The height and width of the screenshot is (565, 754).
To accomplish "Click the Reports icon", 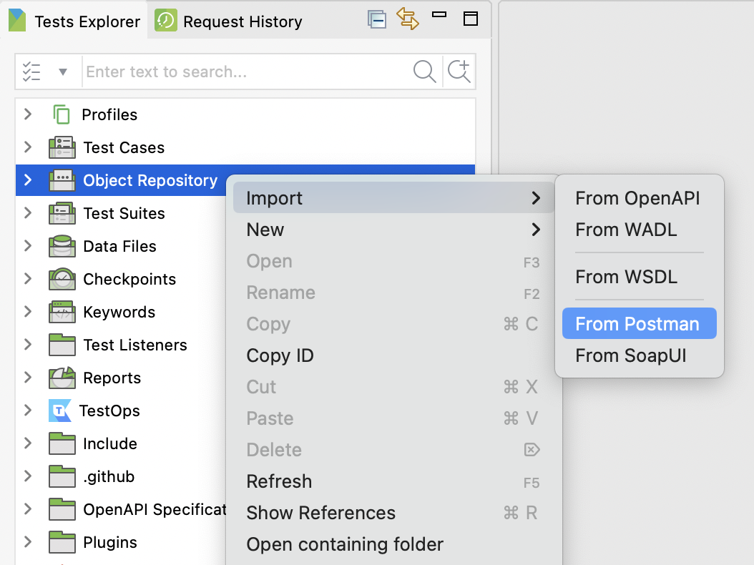I will 62,378.
